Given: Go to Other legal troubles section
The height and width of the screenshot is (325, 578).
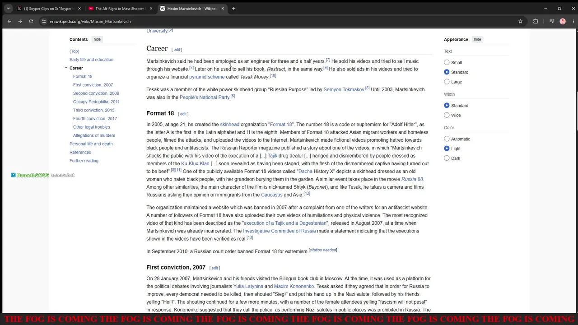Looking at the screenshot, I should pyautogui.click(x=91, y=127).
